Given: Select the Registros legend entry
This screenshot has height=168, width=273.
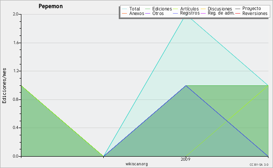Looking at the screenshot, I should [190, 13].
